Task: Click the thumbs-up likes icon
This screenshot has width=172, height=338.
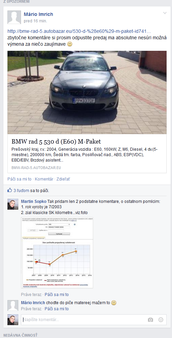Action: point(10,190)
